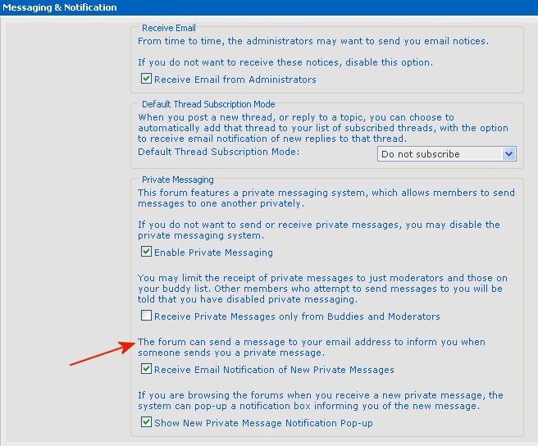
Task: Click 'If you do not want to receive these notices' text
Action: pos(296,62)
